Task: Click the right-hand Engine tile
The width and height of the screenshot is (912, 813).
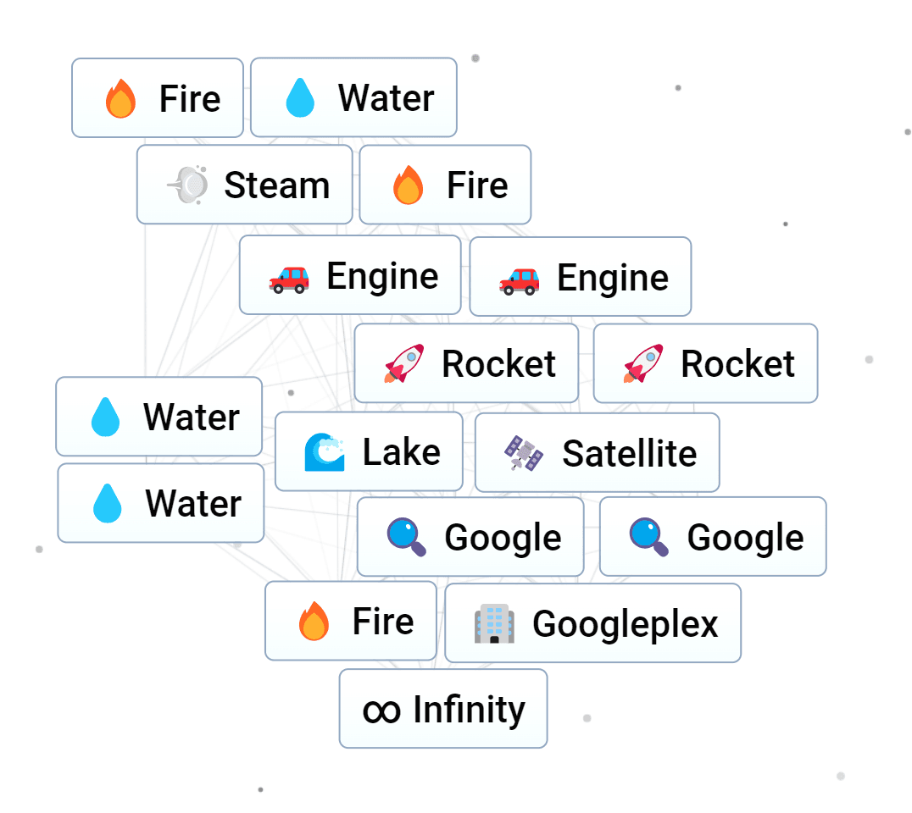Action: click(580, 276)
